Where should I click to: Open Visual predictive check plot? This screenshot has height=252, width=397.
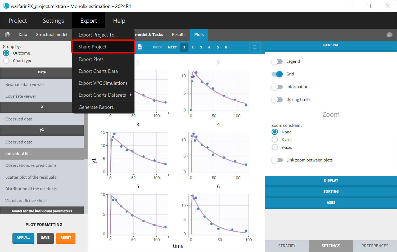pyautogui.click(x=26, y=201)
